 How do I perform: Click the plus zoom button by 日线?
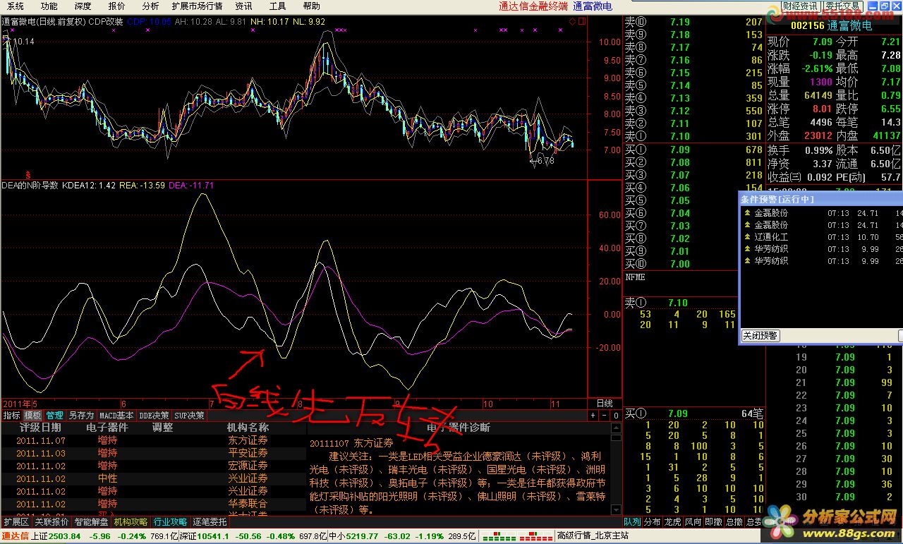coord(593,416)
